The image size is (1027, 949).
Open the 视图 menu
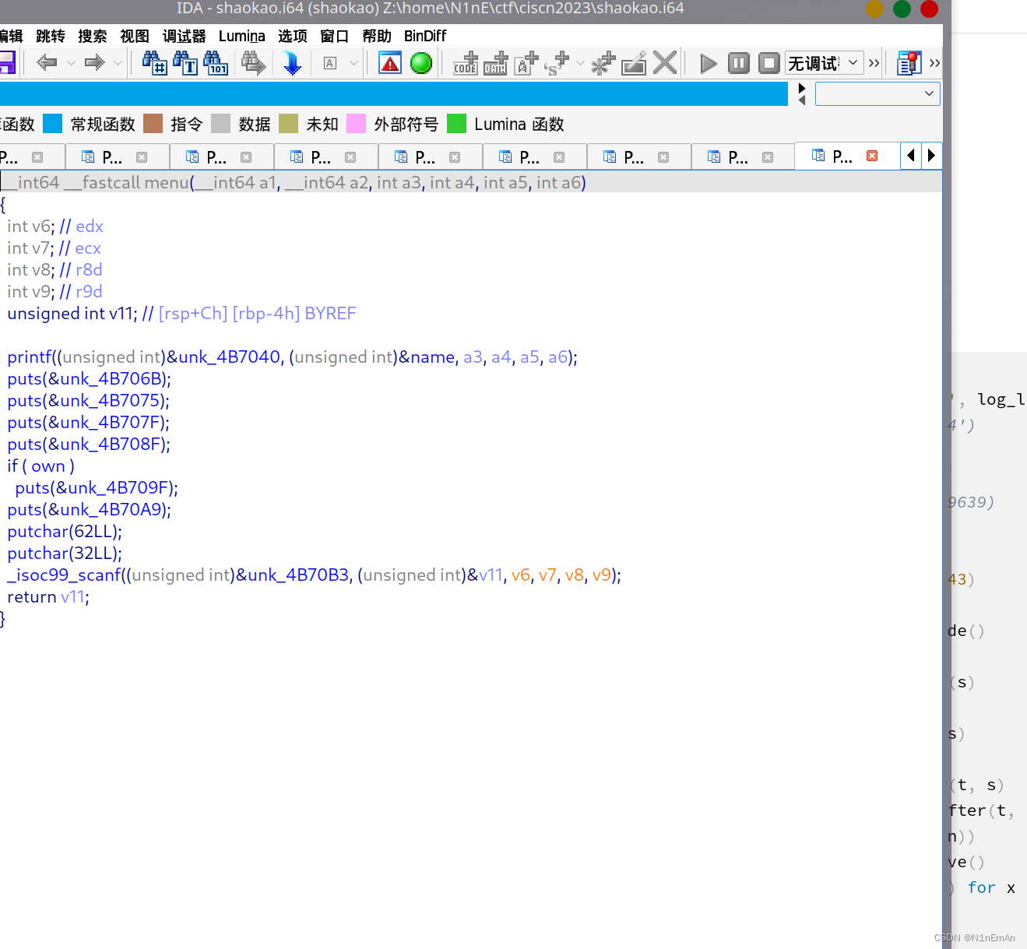(x=135, y=36)
